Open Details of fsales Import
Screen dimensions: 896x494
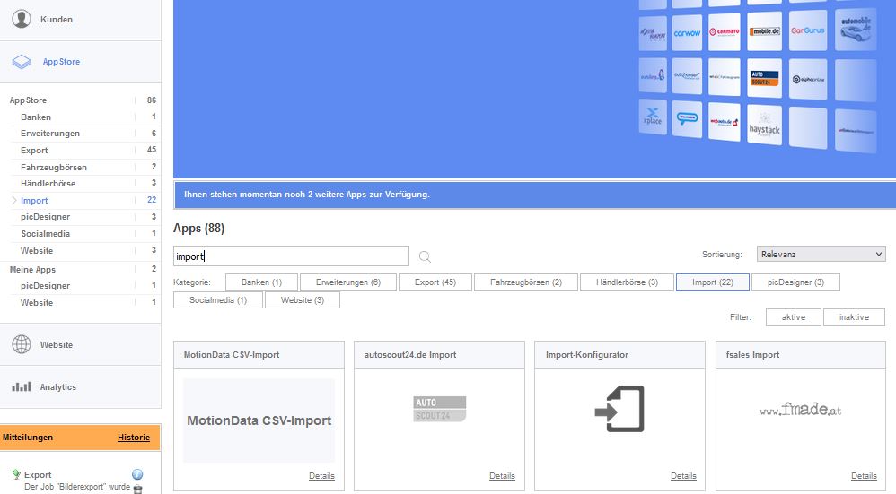(x=864, y=476)
